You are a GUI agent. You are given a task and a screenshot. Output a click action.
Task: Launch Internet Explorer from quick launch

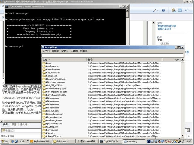pos(12,141)
